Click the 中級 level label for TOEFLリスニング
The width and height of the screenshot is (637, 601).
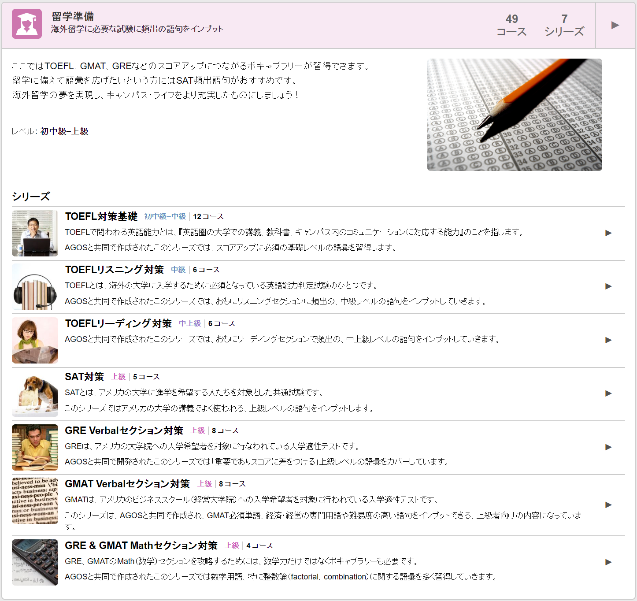[x=178, y=270]
